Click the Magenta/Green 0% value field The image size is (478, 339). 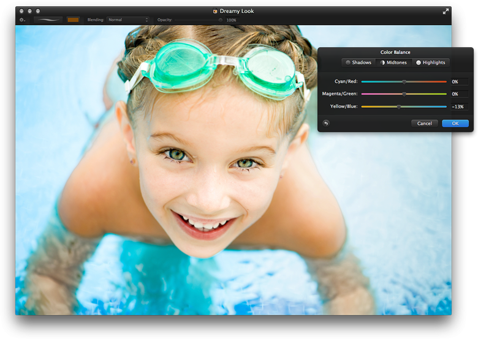pyautogui.click(x=460, y=94)
